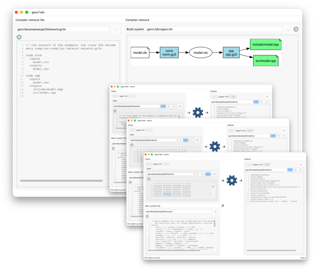Click the horizontal scrollbar of the network file editor
This screenshot has height=272, width=315.
(x=61, y=181)
